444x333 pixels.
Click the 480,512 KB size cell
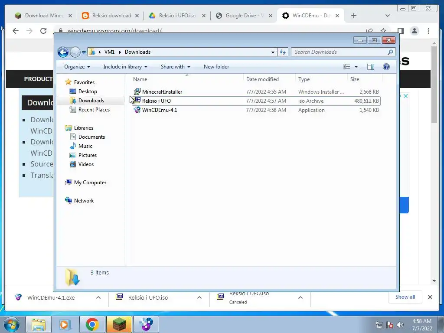(366, 101)
